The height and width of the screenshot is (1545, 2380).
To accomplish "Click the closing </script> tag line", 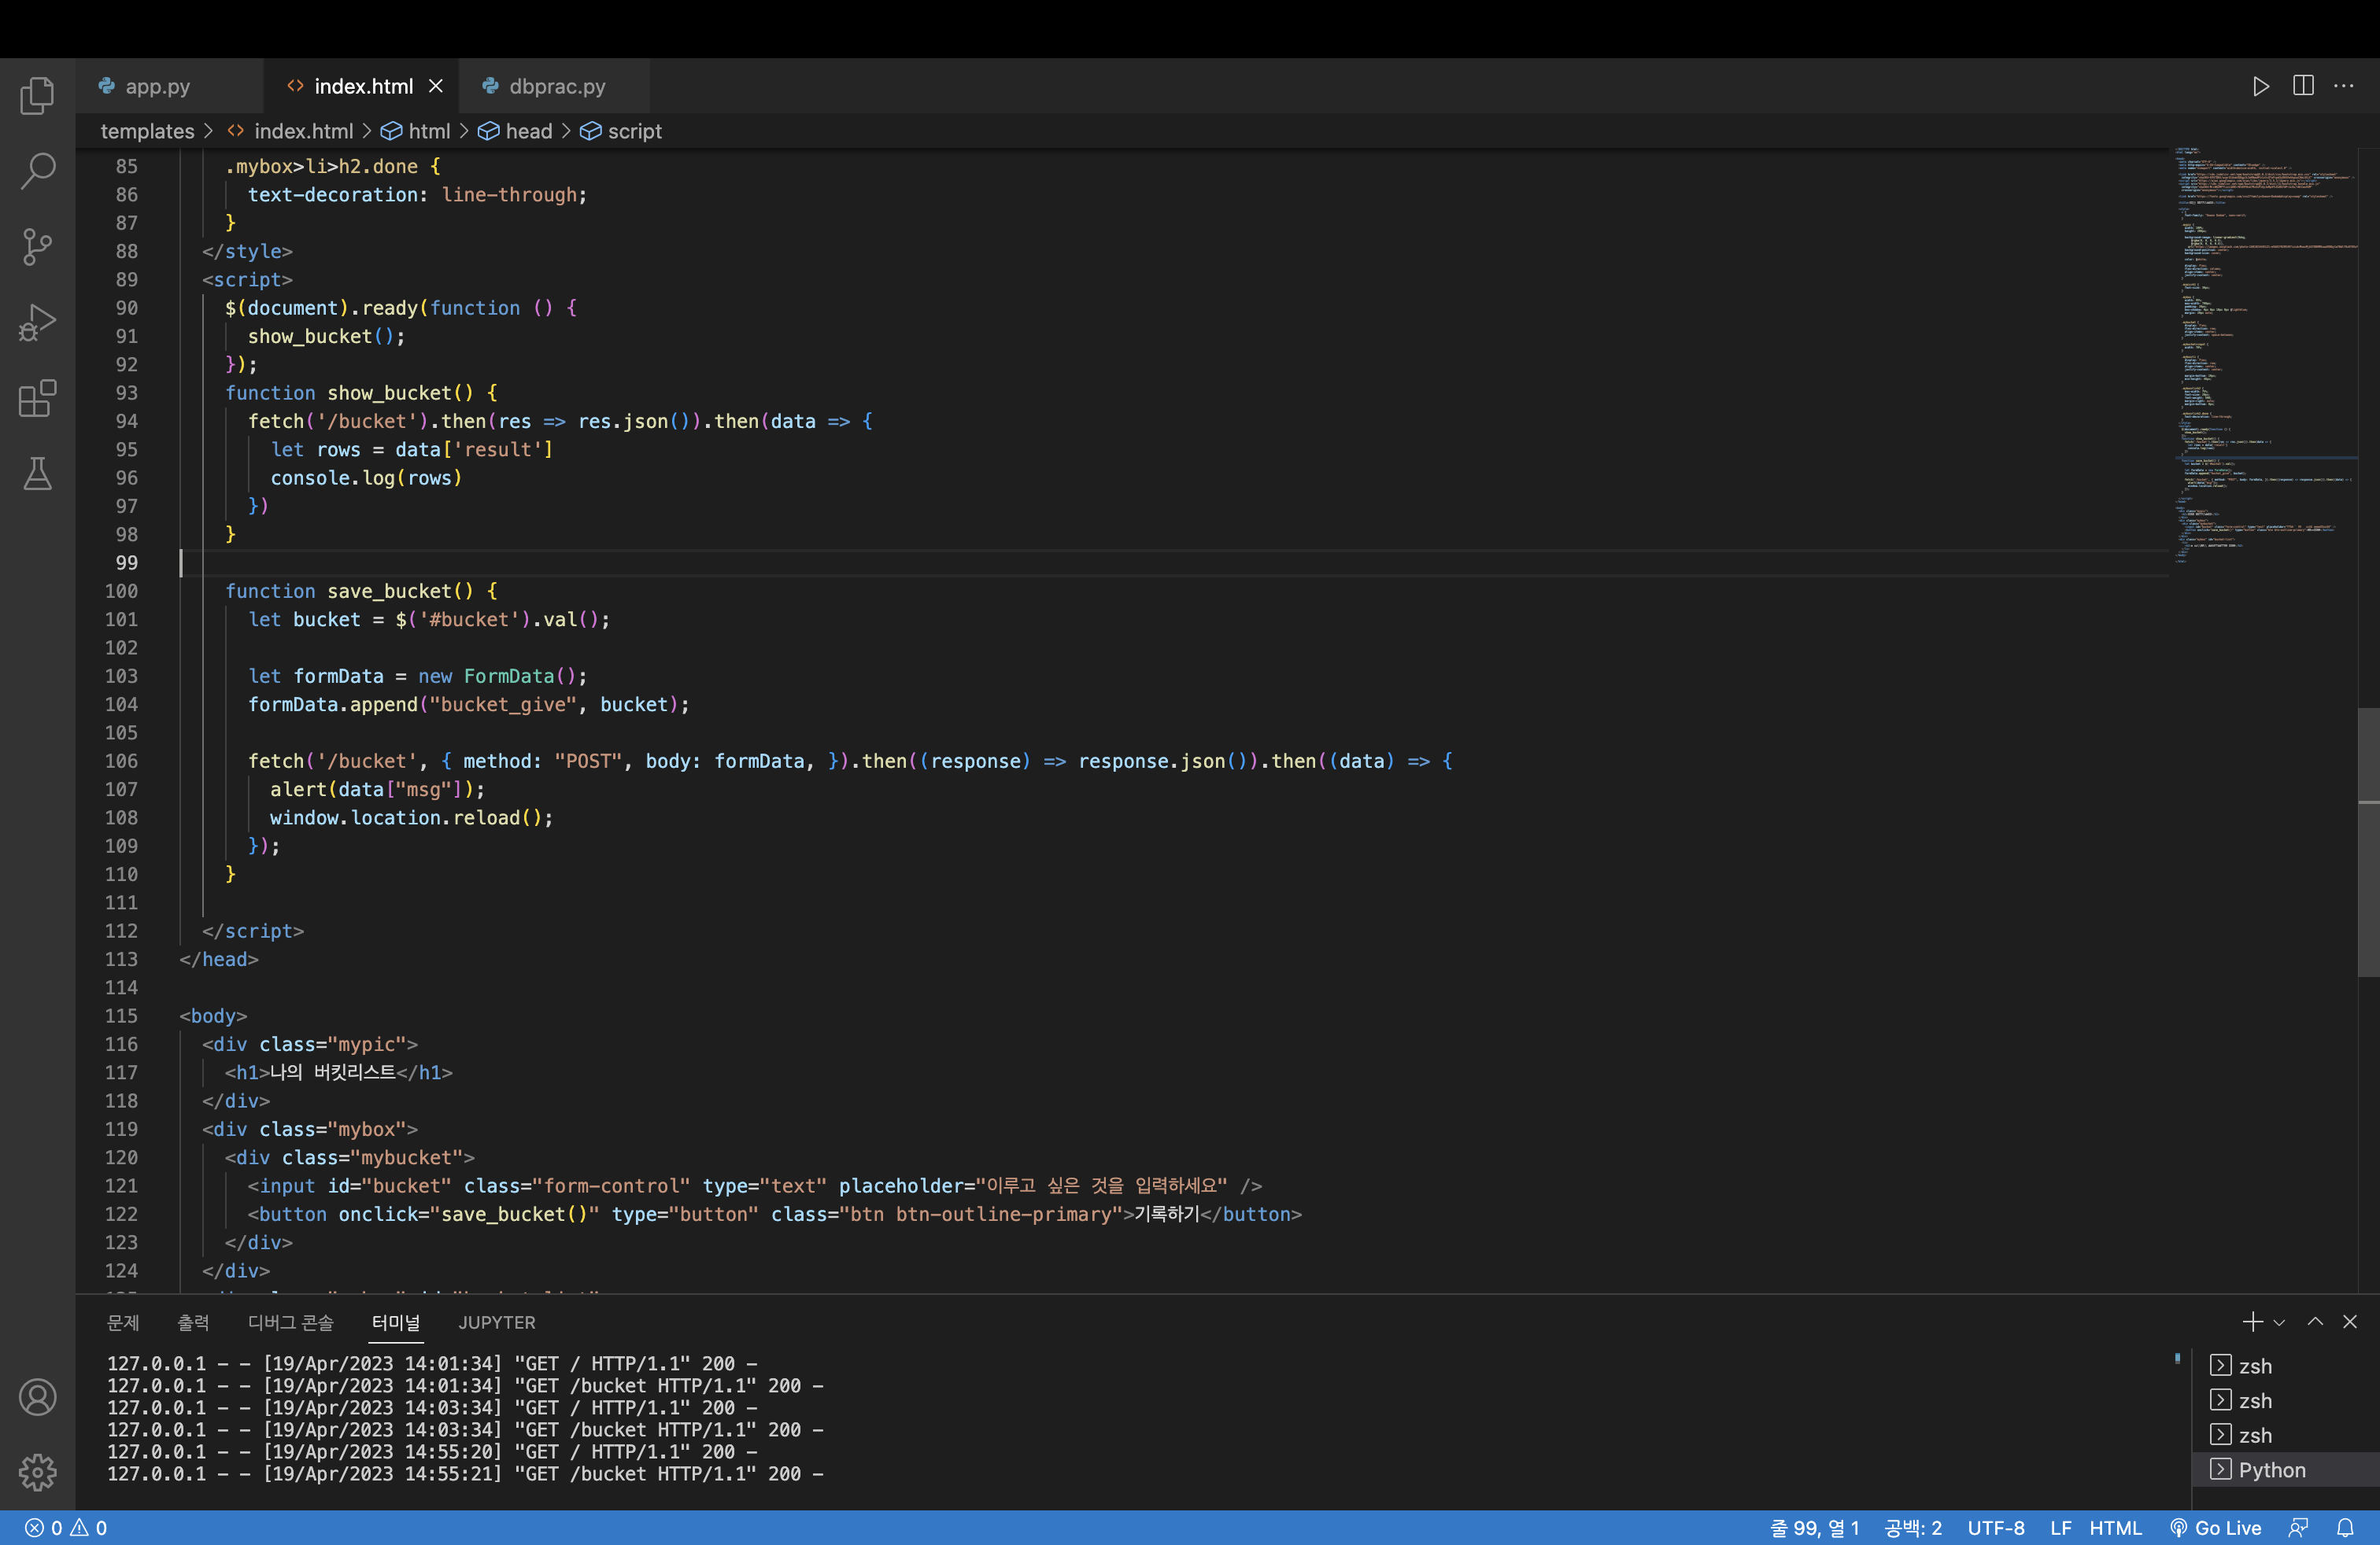I will 253,931.
